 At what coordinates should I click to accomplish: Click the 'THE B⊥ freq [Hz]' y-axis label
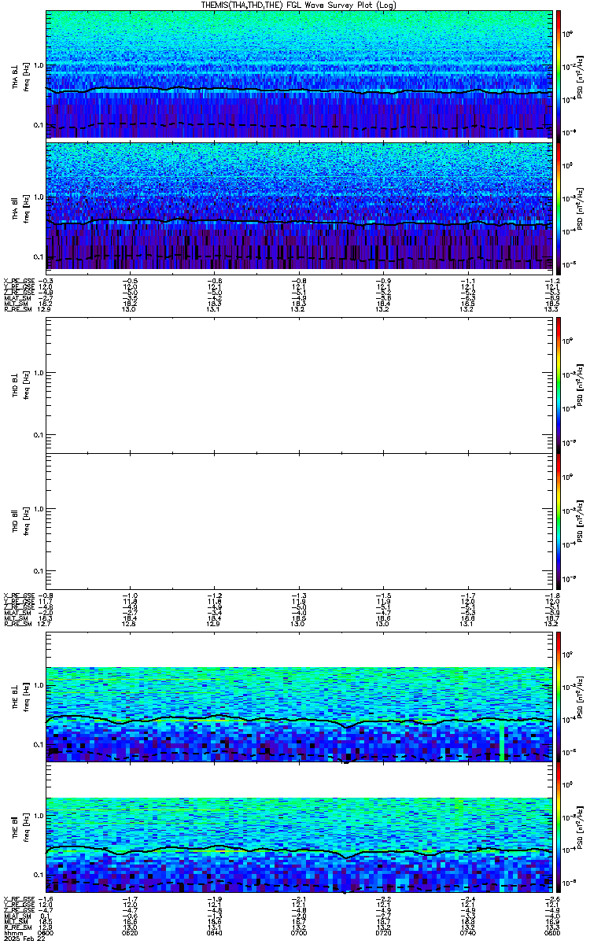(x=20, y=698)
